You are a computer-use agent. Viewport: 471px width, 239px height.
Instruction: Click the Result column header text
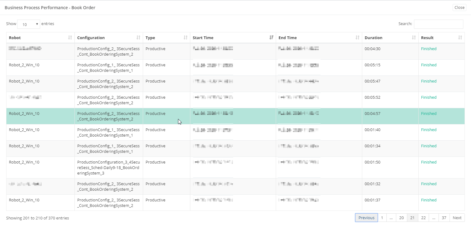click(427, 38)
